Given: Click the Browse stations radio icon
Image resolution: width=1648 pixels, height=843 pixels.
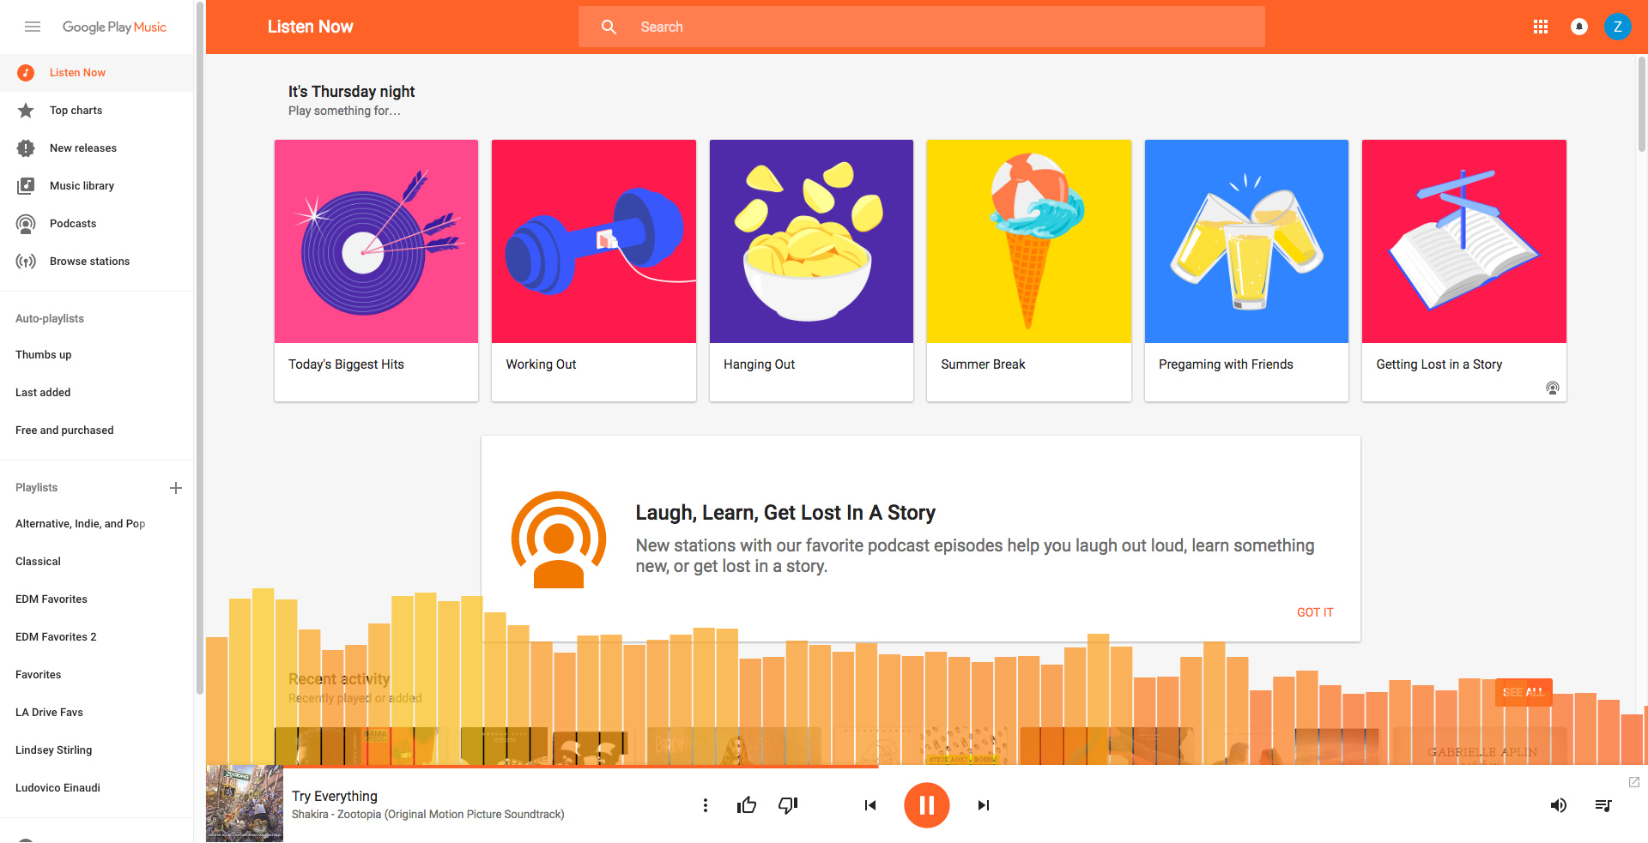Looking at the screenshot, I should (26, 262).
